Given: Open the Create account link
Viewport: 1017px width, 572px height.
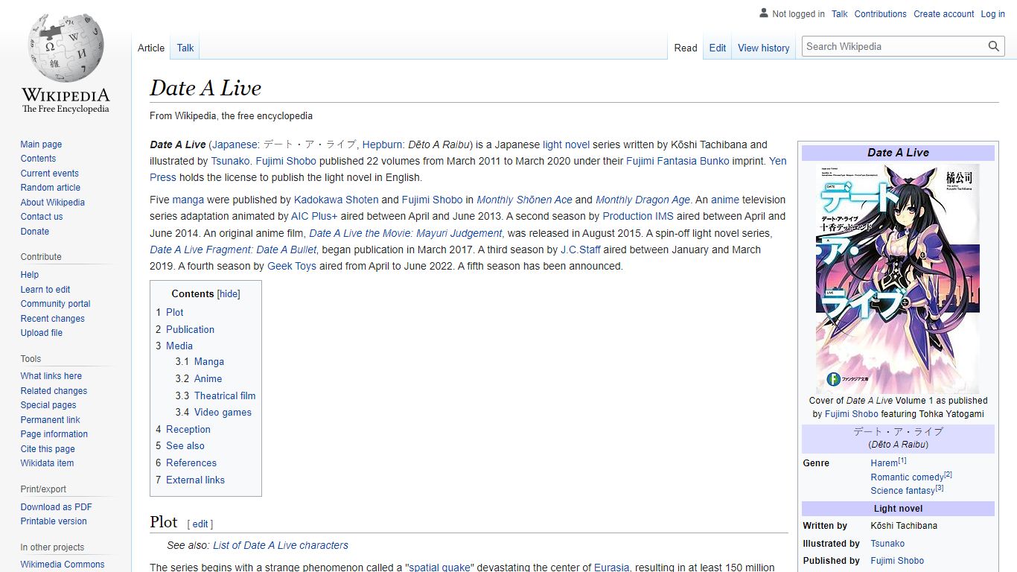Looking at the screenshot, I should (943, 13).
